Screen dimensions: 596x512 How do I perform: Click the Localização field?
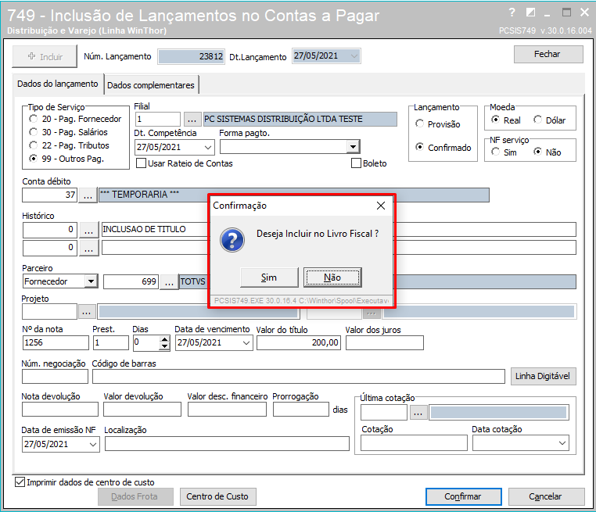227,444
